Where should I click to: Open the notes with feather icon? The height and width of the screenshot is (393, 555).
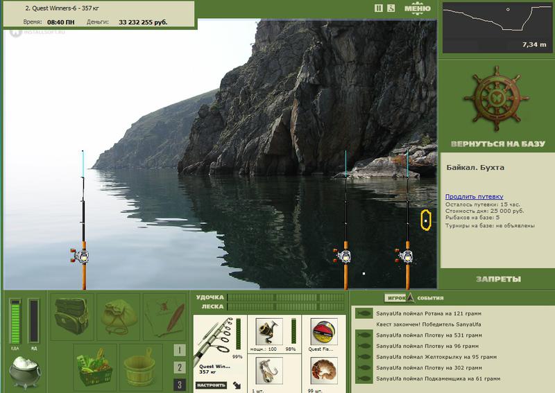tap(165, 316)
